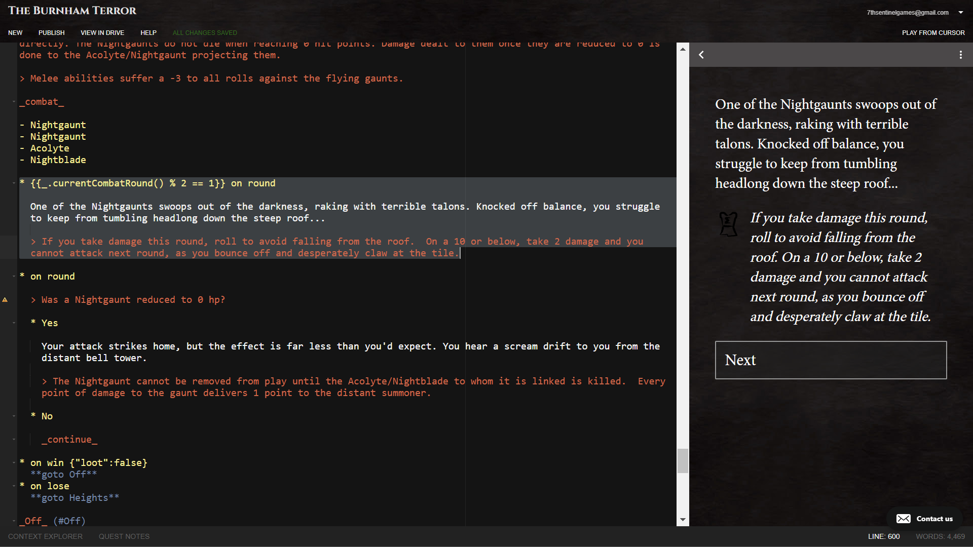
Task: Collapse the _combat_ section fold arrow
Action: [14, 102]
